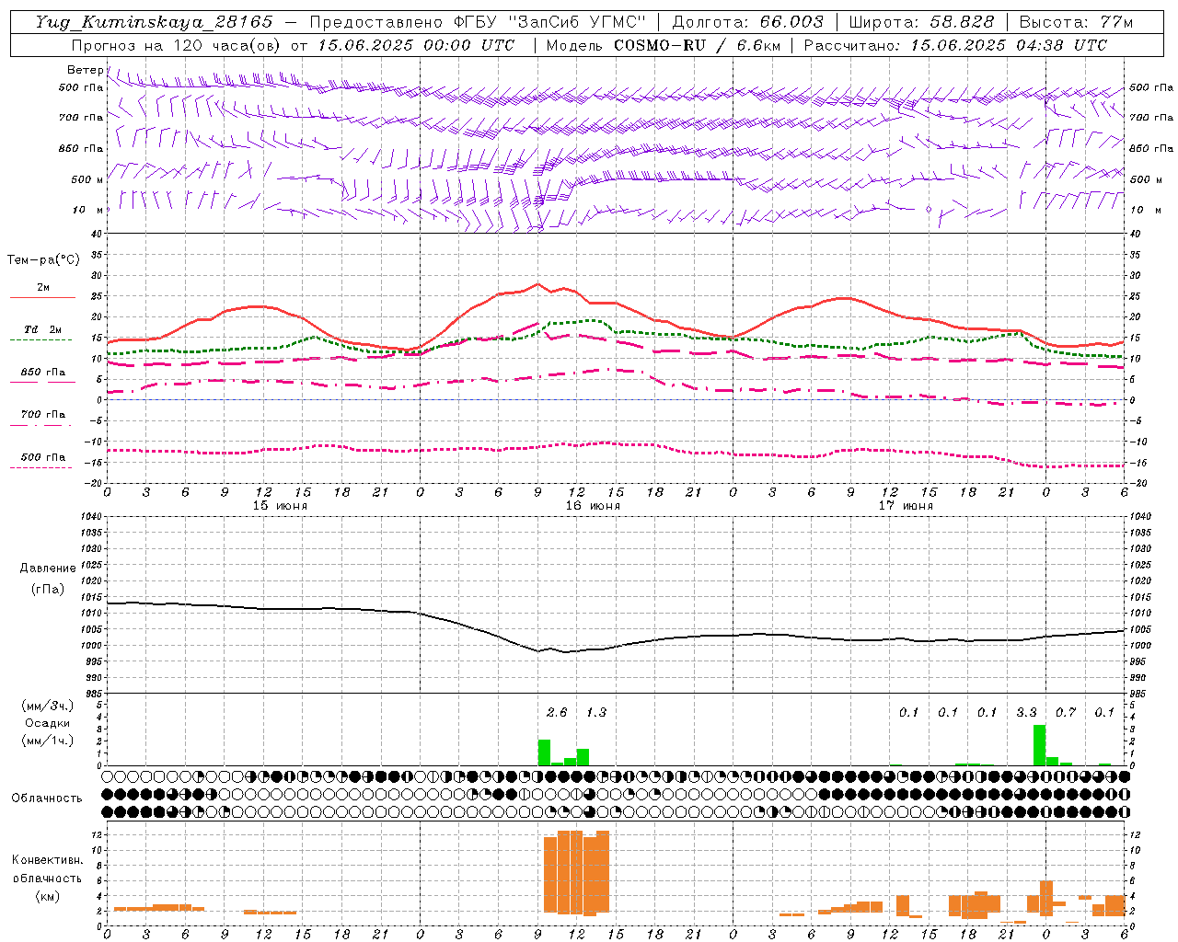
Task: Click the (мм/1ч.) precipitation unit label
Action: [48, 741]
